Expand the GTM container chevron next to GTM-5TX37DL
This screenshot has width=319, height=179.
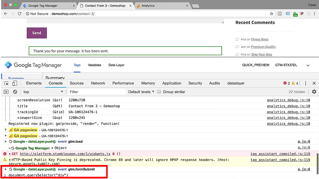pyautogui.click(x=308, y=65)
